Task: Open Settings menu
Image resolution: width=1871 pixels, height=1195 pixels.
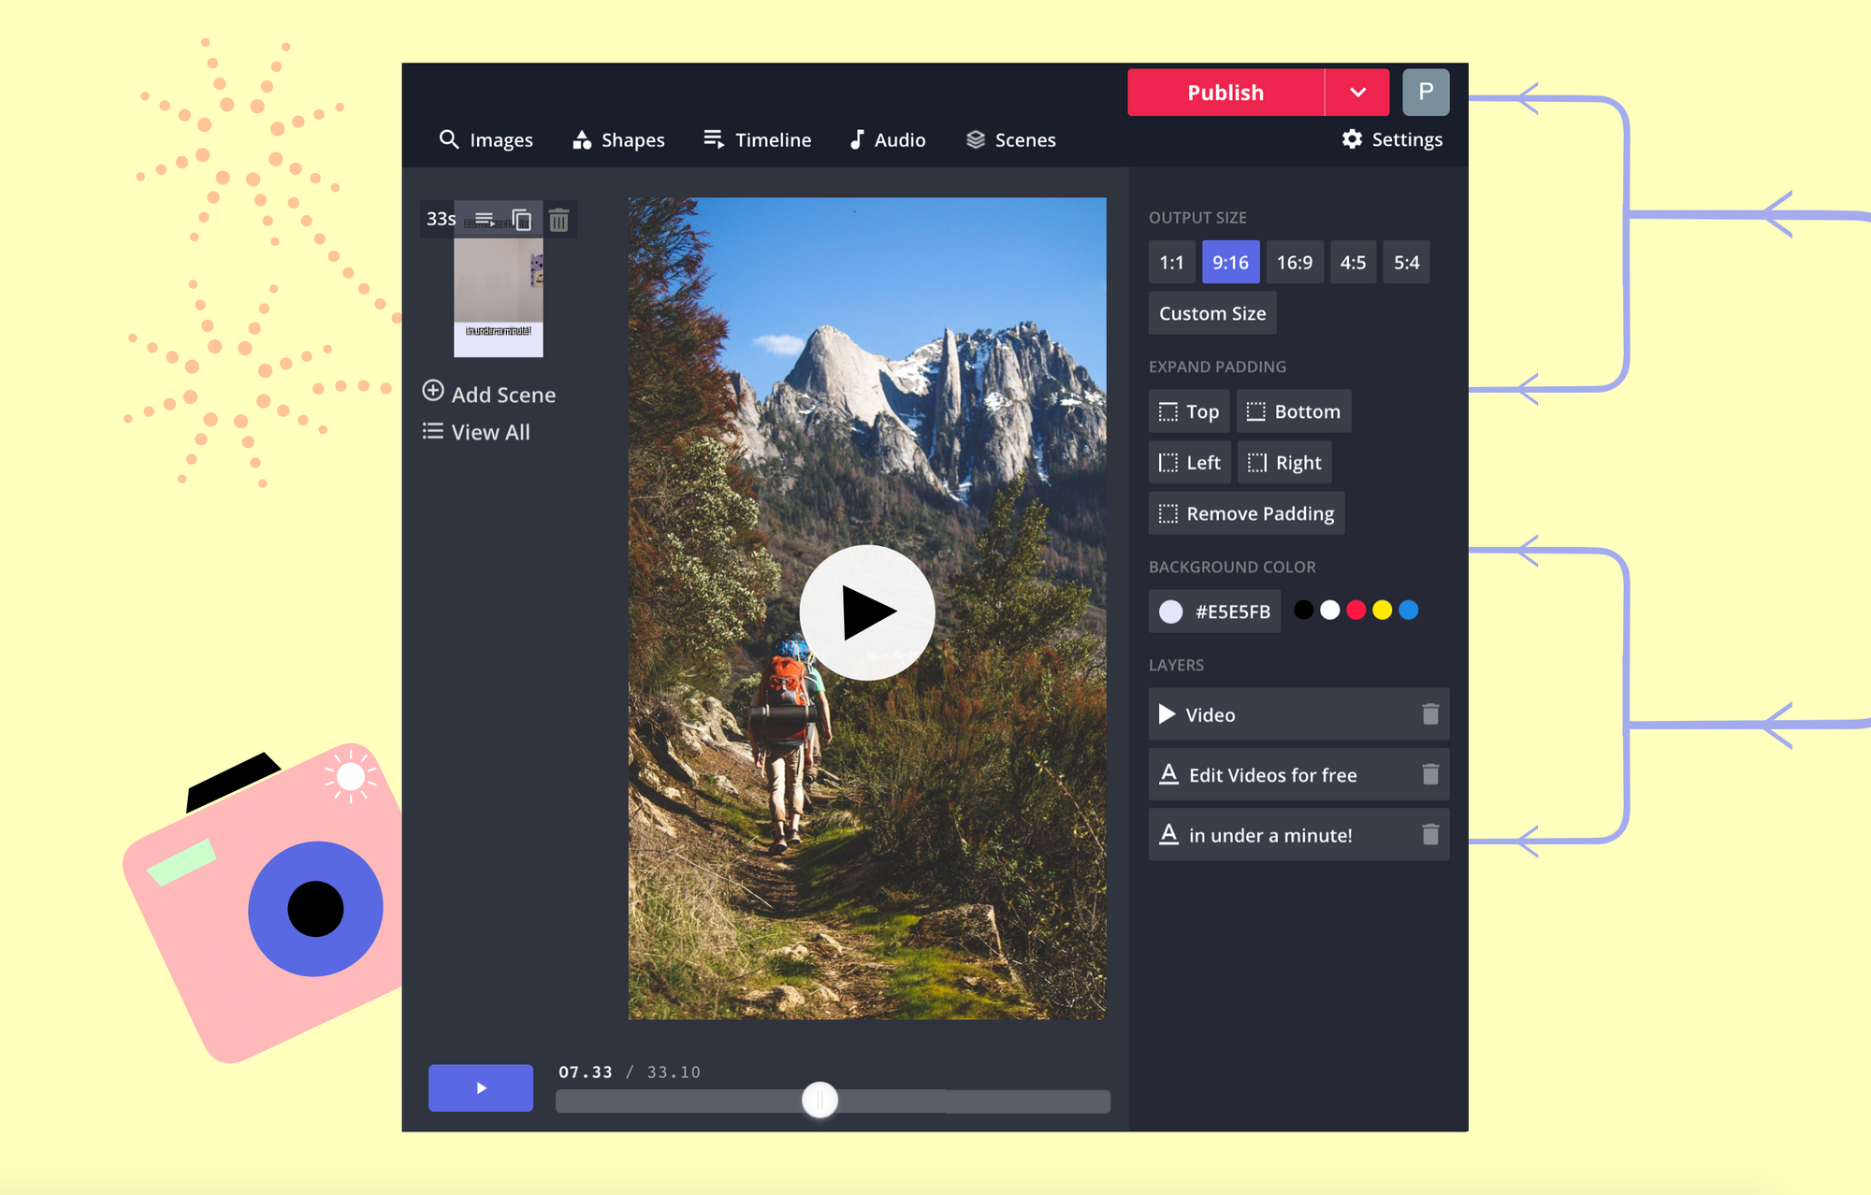Action: (1391, 139)
